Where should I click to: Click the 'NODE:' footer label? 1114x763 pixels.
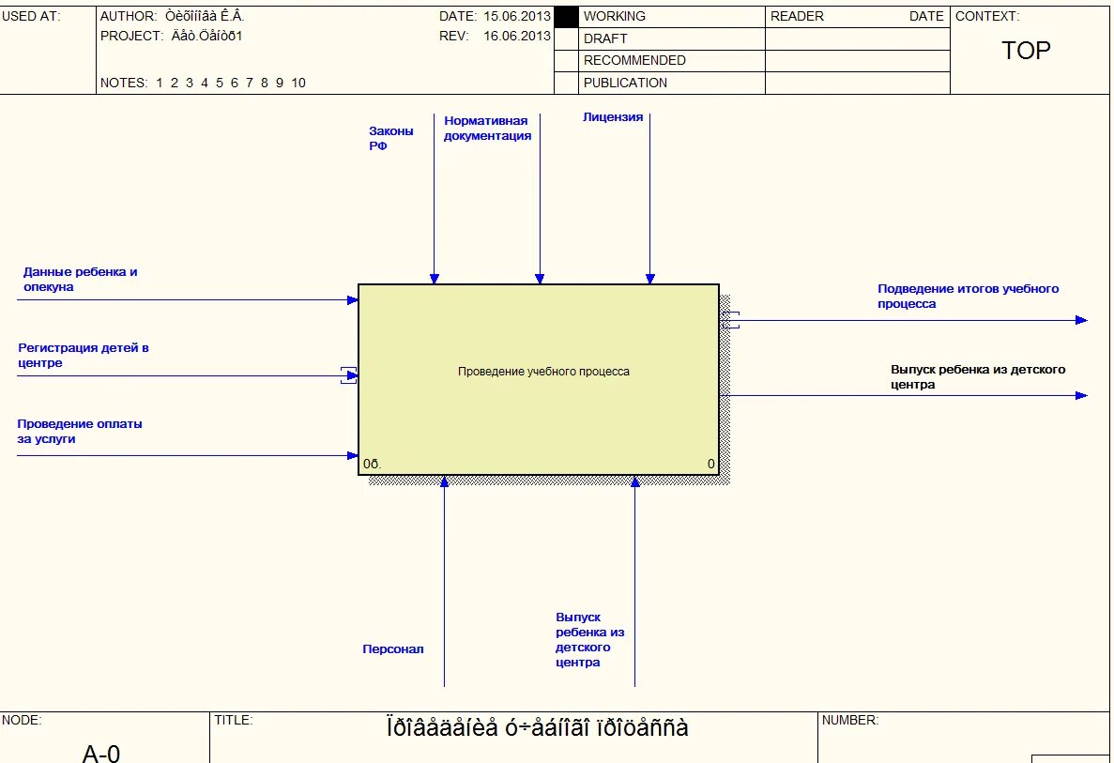coord(22,721)
